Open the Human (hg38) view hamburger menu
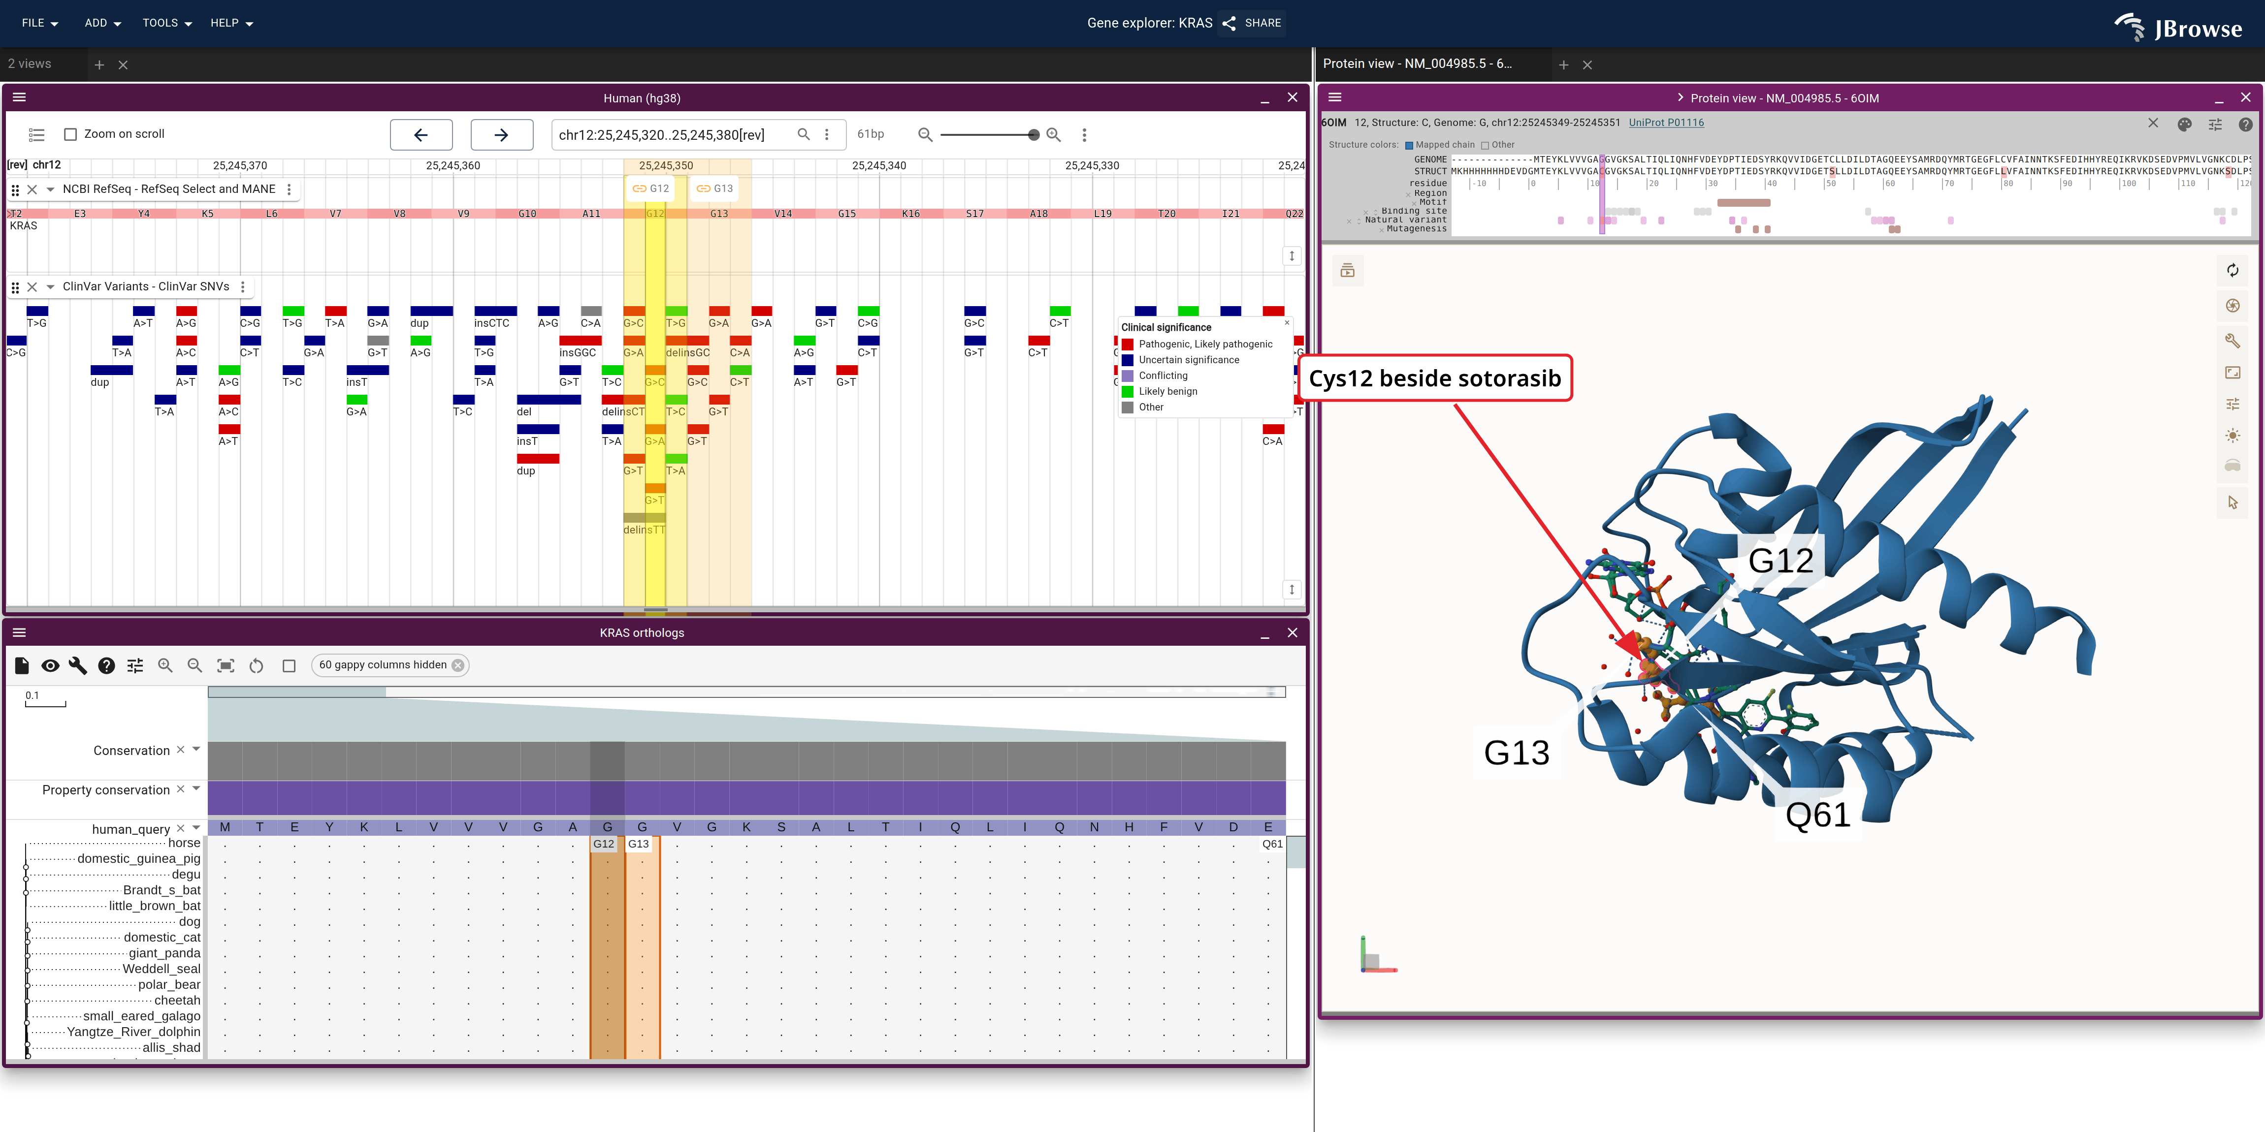 [x=19, y=97]
